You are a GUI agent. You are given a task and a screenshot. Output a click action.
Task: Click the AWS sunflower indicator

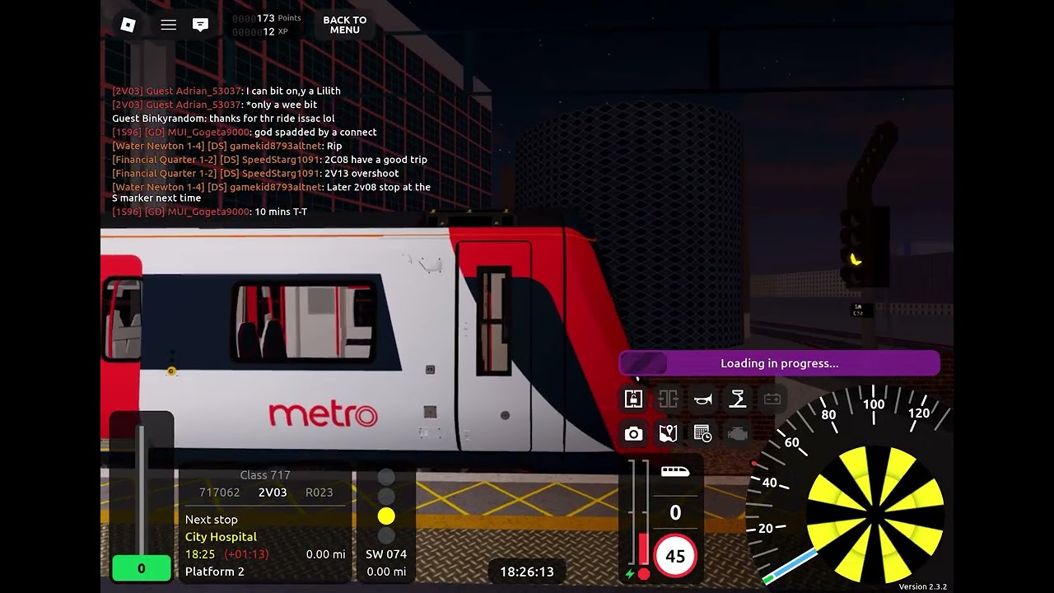click(875, 514)
